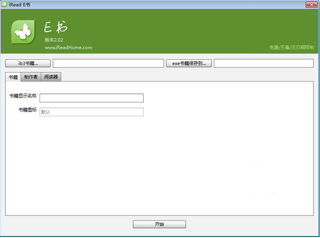
Task: Click the 免费/无毒/无日期限制 text
Action: [292, 47]
